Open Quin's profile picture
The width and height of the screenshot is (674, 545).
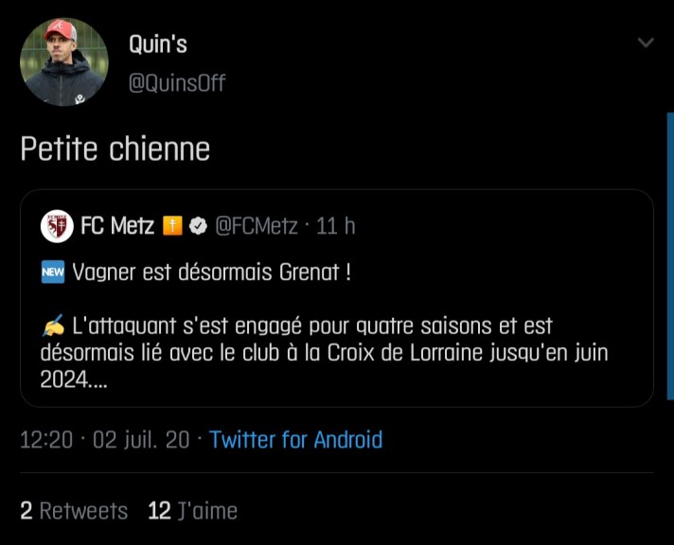[x=64, y=62]
